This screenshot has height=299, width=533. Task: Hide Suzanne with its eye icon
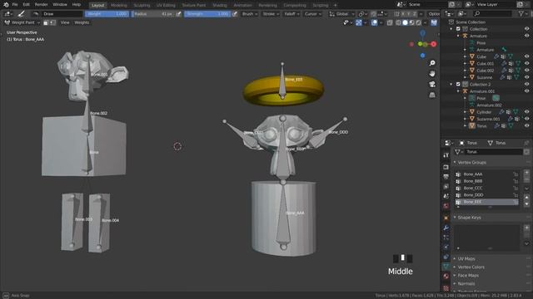[x=526, y=77]
